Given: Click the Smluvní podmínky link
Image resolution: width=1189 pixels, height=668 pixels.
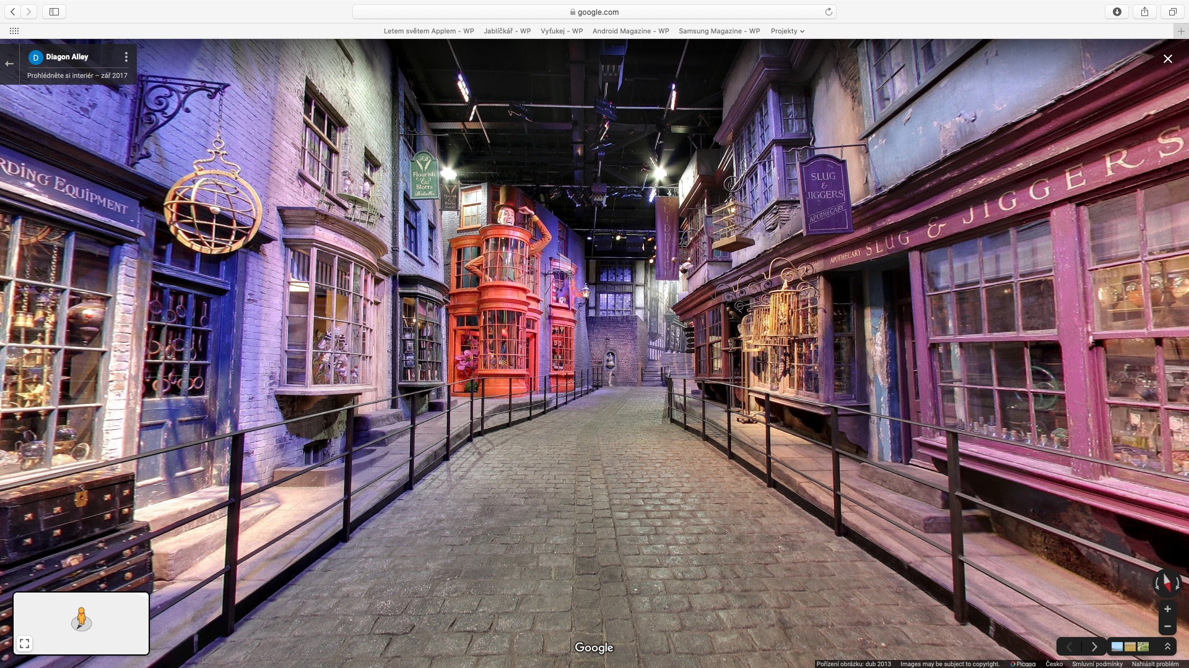Looking at the screenshot, I should point(1097,664).
